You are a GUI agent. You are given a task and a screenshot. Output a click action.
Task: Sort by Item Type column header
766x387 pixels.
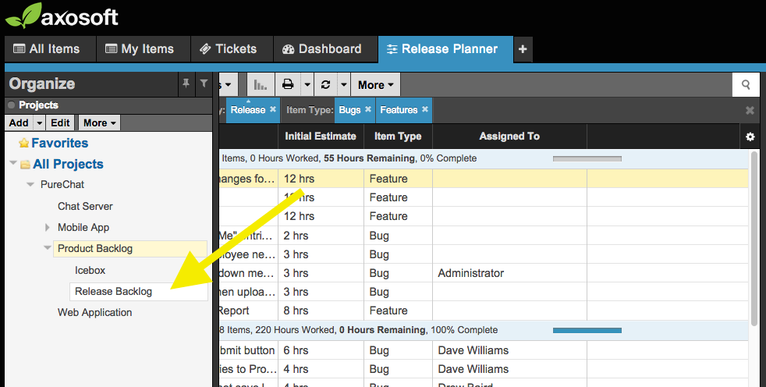tap(398, 137)
